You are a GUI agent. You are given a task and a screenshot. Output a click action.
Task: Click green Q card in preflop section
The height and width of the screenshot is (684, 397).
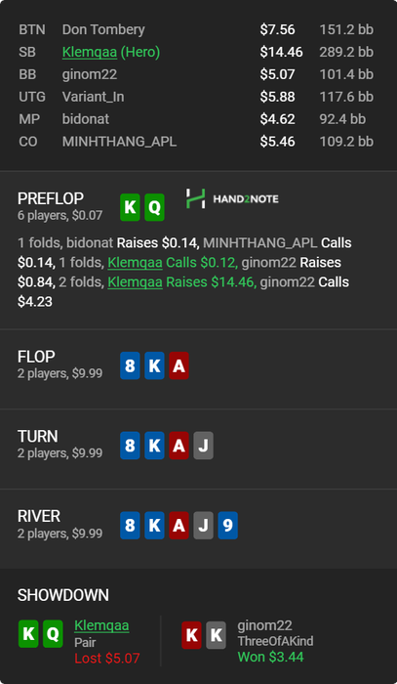click(x=154, y=207)
